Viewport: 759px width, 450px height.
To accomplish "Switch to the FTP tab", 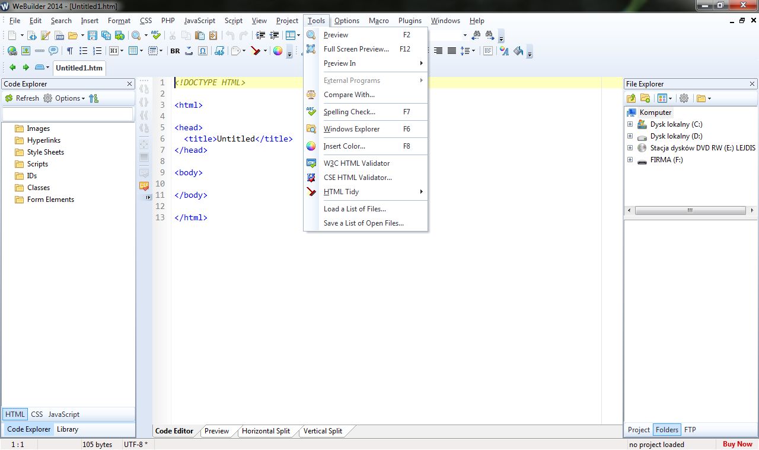I will [x=690, y=430].
